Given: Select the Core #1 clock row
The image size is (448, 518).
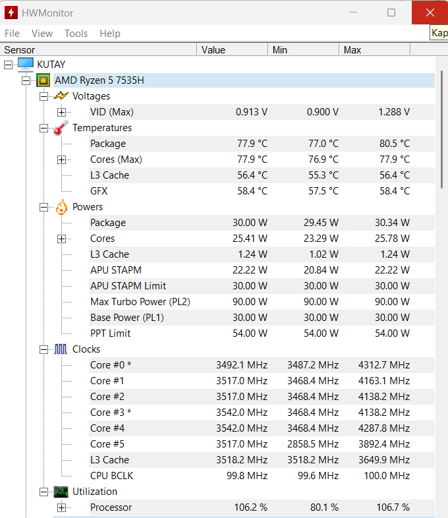Looking at the screenshot, I should click(262, 381).
